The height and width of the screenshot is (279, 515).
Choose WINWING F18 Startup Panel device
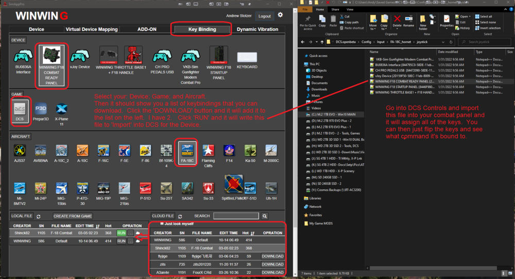[219, 55]
